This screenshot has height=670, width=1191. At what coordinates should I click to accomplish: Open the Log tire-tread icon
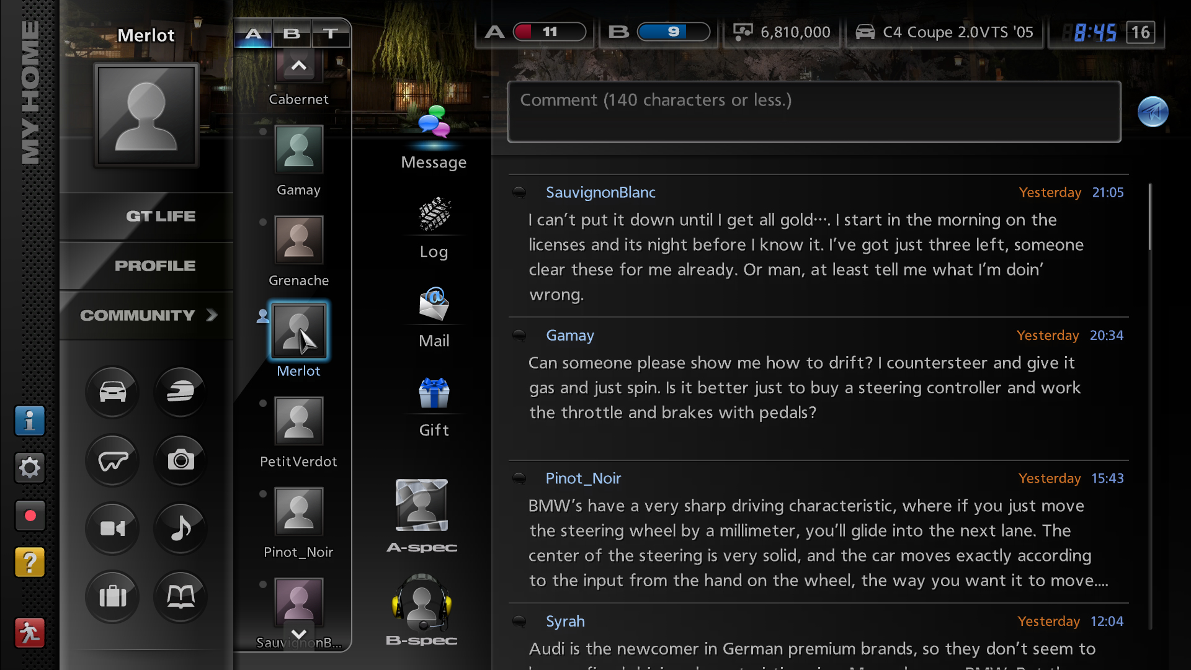(434, 214)
